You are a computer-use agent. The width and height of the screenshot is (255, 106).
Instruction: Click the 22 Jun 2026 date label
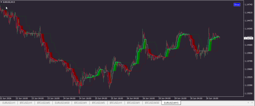6,98
